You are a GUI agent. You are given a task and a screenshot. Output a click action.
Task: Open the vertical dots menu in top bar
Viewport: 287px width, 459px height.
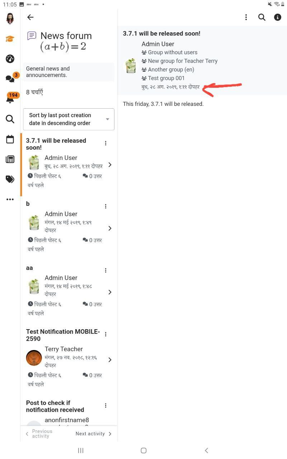246,17
